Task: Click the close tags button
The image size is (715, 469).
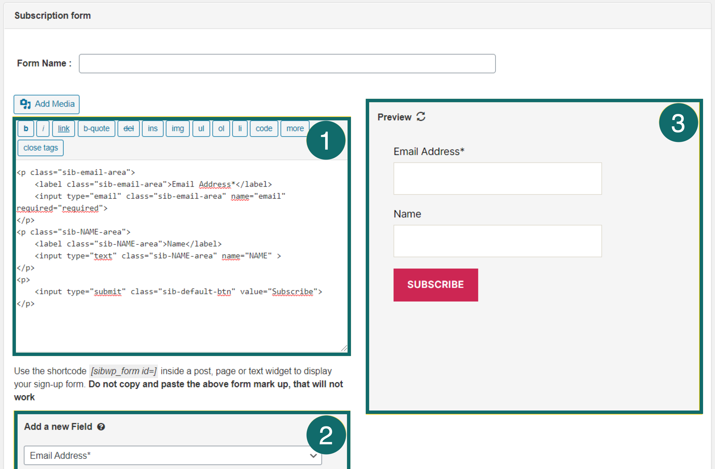Action: tap(41, 148)
